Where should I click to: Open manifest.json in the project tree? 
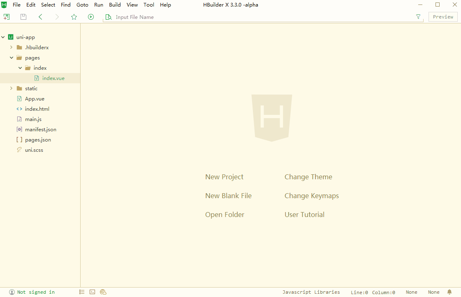[x=40, y=130]
